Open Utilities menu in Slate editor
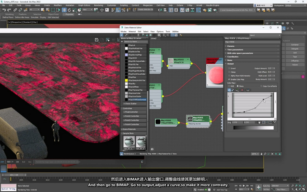This screenshot has height=192, width=307. pos(175,32)
